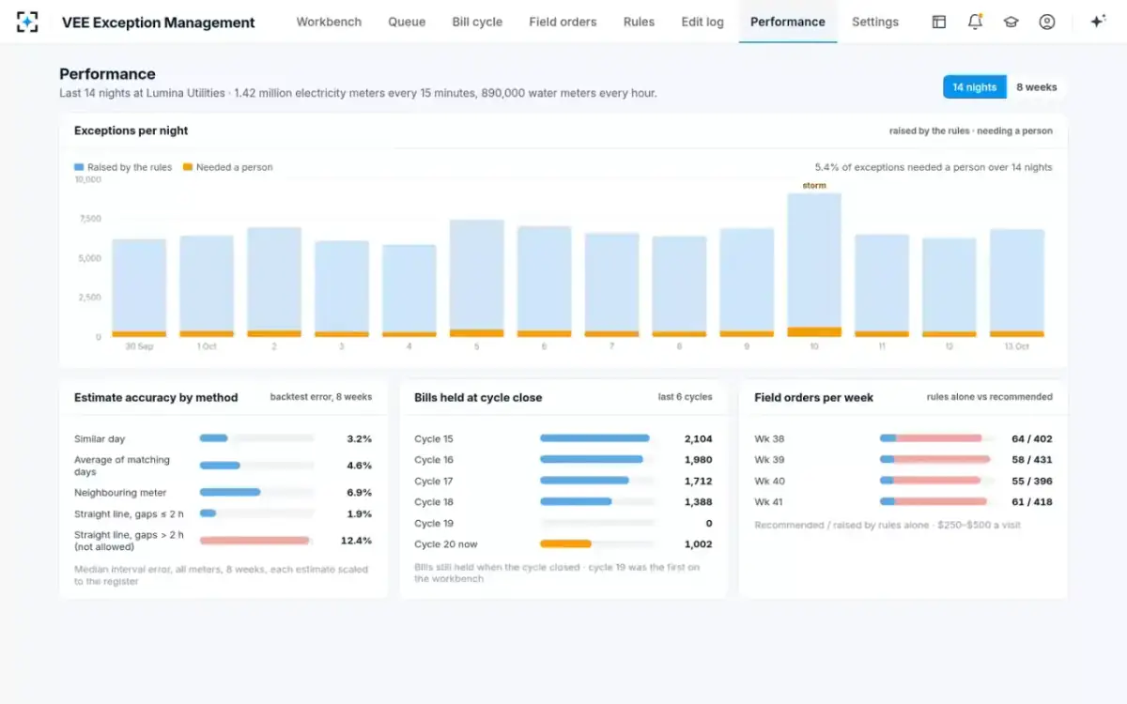Open the sparkle AI assistant icon
Screen dimensions: 1127x704
coord(1097,22)
